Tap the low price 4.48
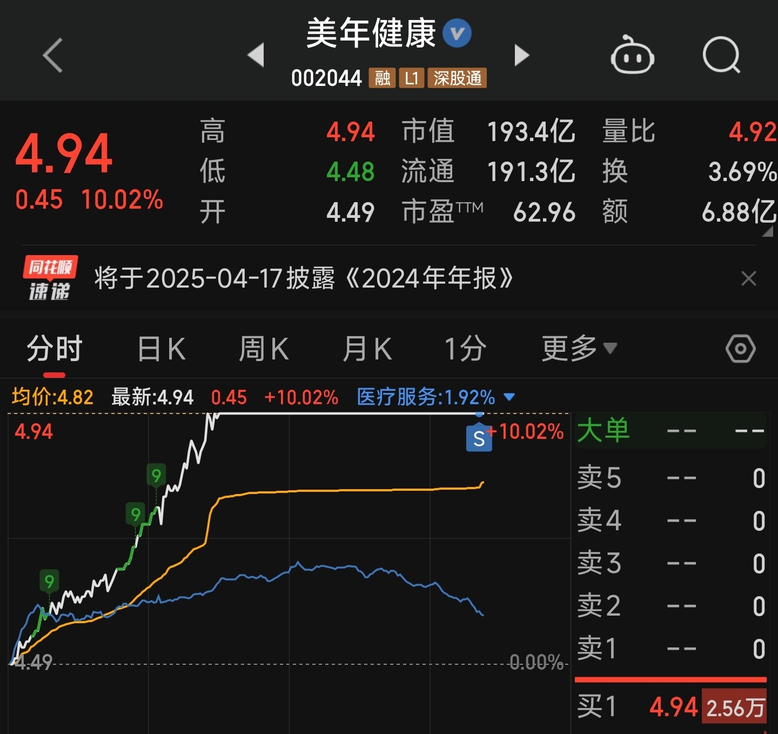The image size is (778, 734). tap(350, 172)
